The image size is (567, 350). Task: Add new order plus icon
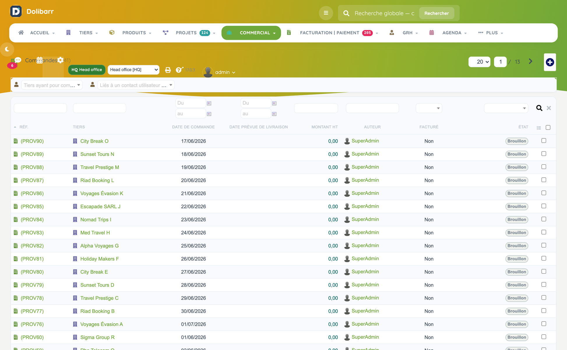[550, 62]
